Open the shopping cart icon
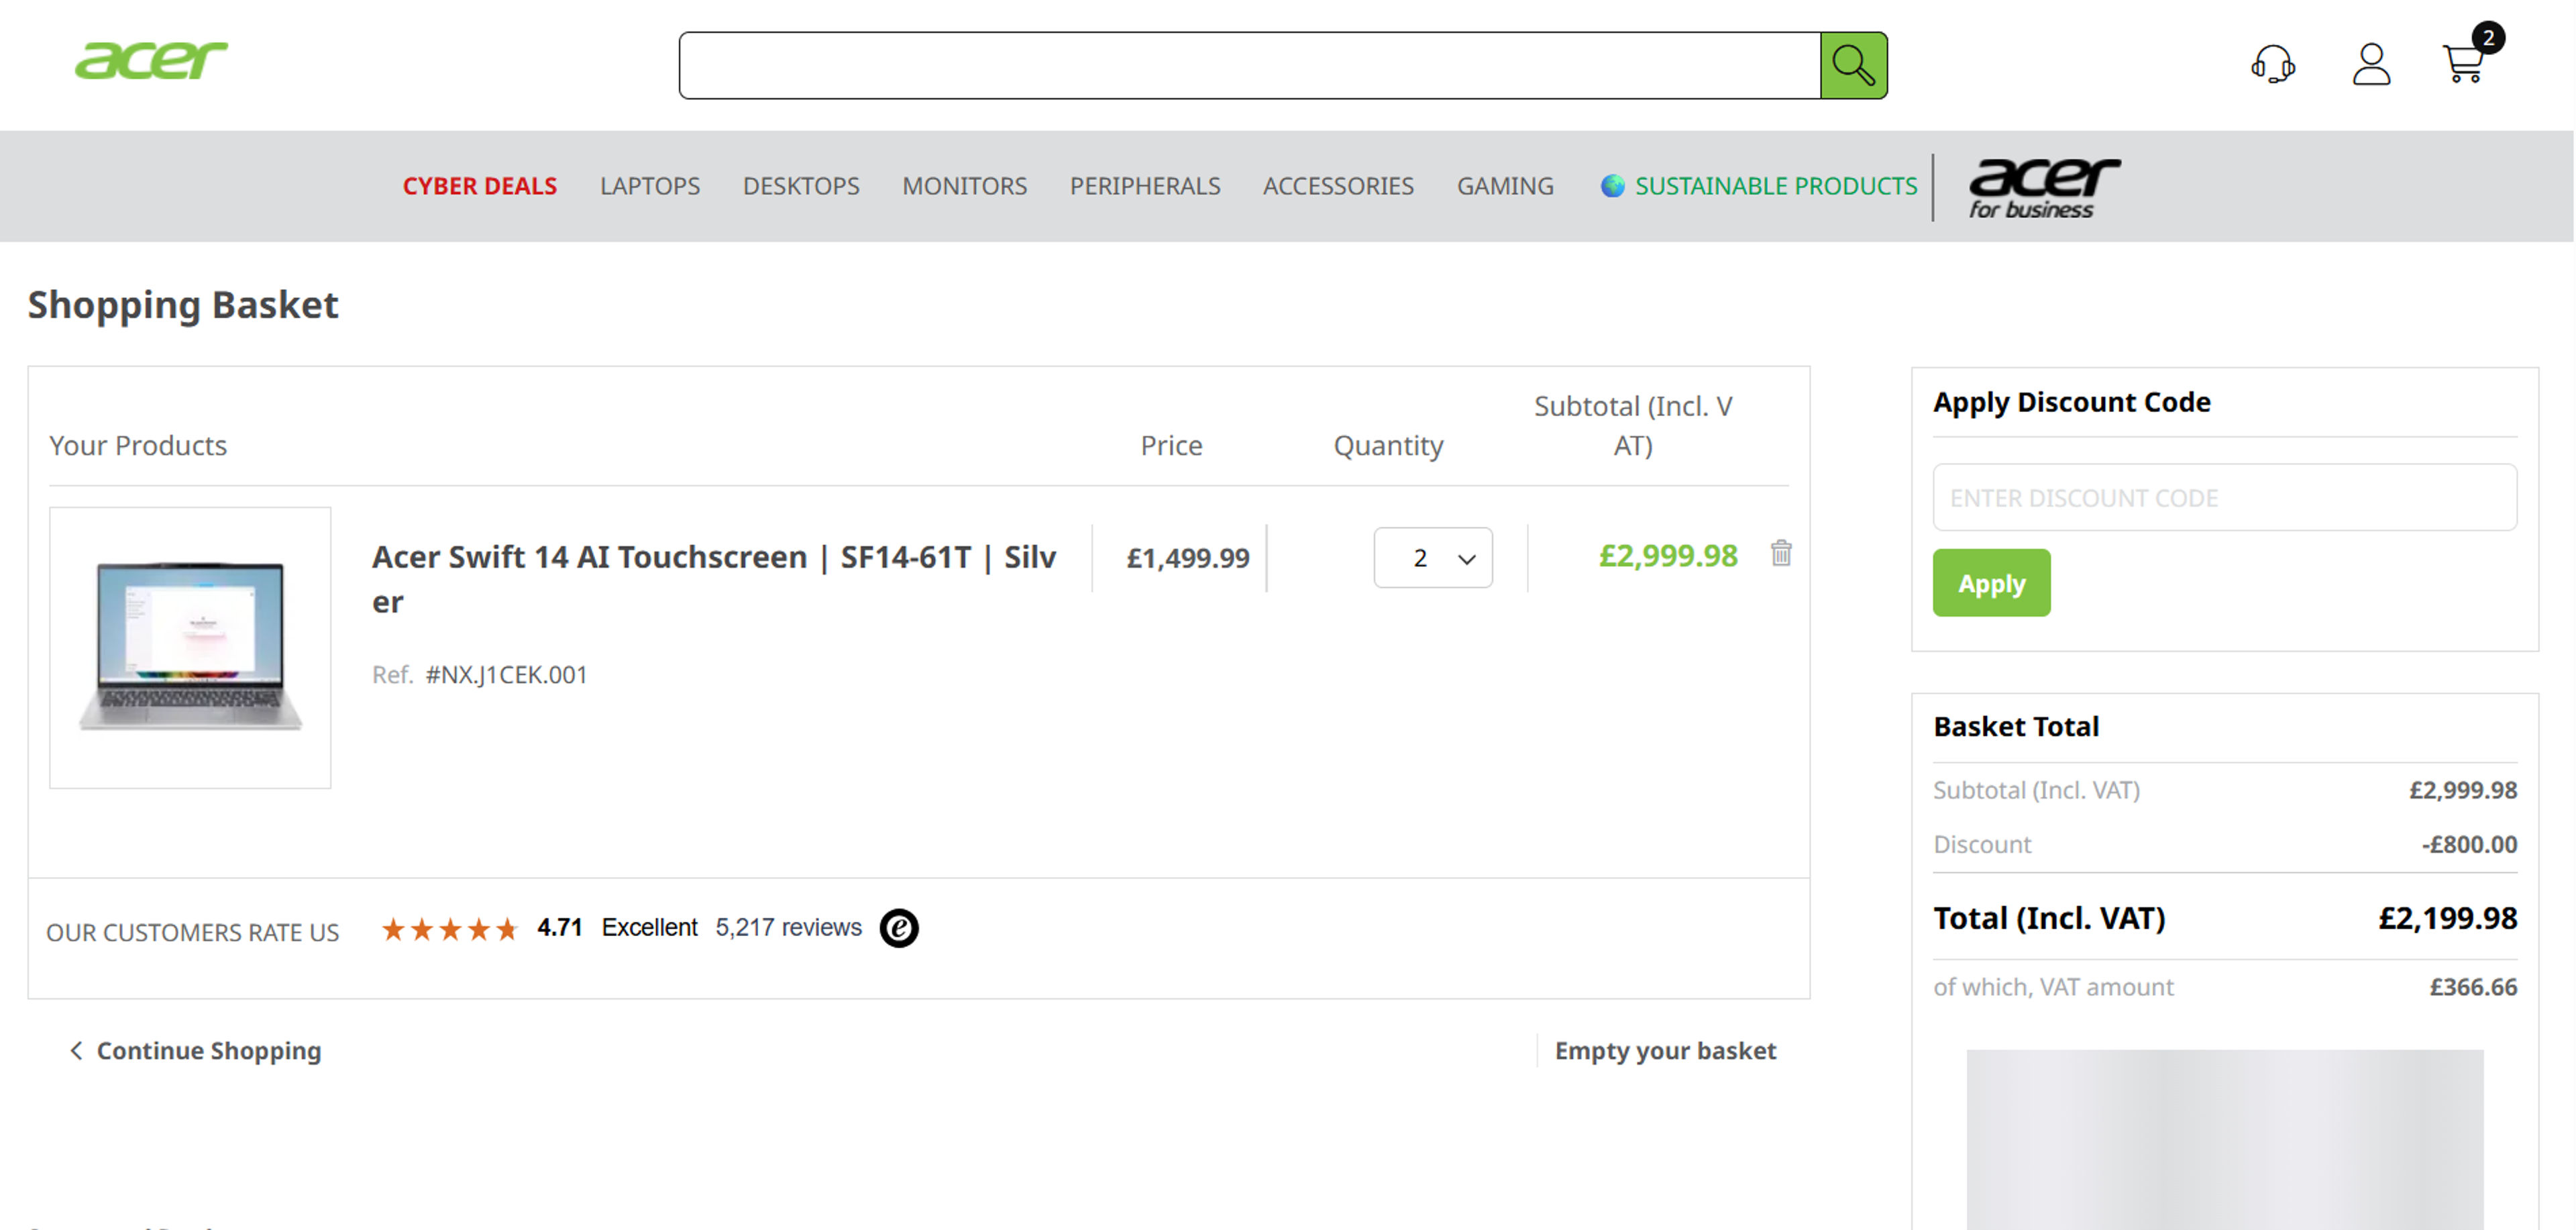Screen dimensions: 2576x1230 point(2463,64)
